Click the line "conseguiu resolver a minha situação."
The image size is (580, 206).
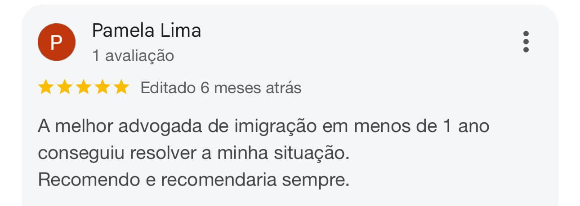(x=193, y=153)
